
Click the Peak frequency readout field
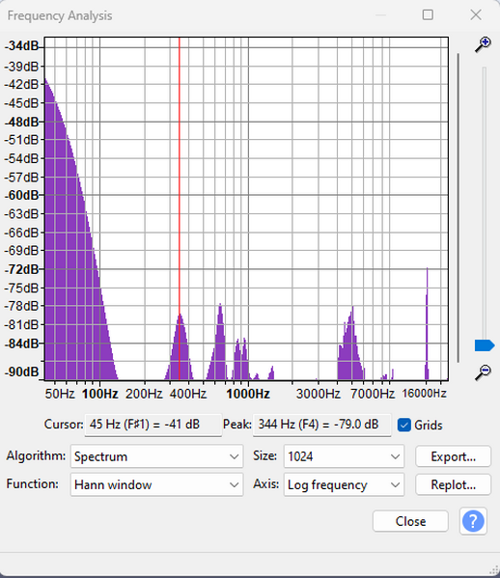click(321, 425)
